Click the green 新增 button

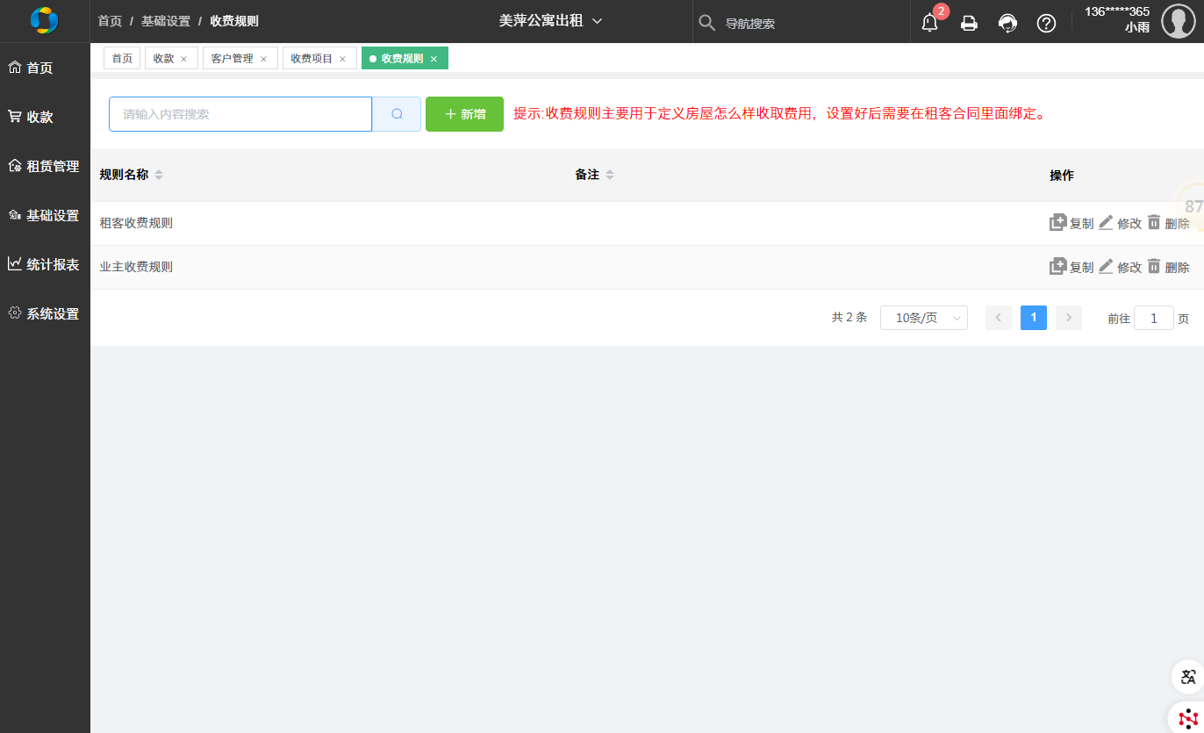click(x=464, y=114)
